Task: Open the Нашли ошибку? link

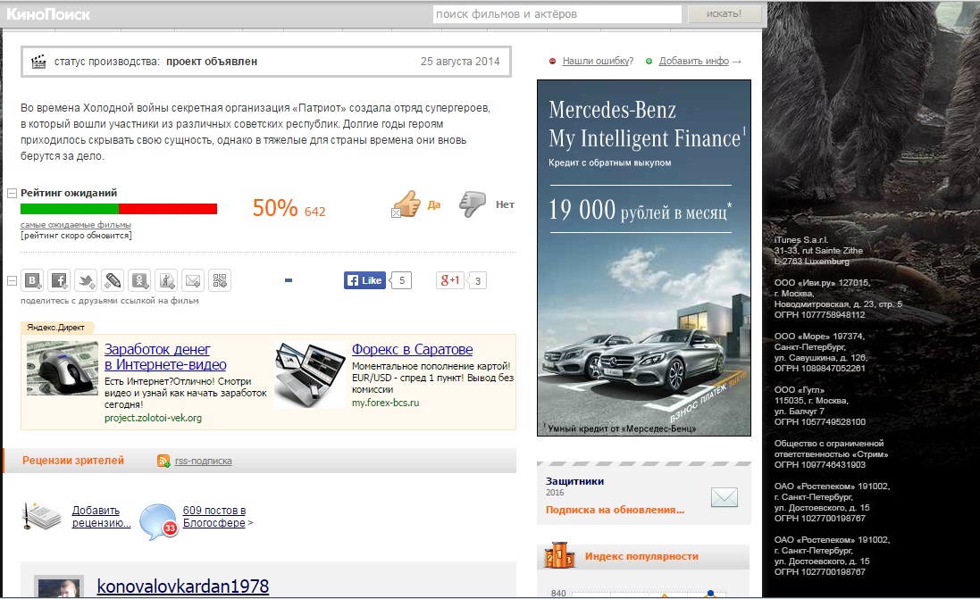Action: 598,62
